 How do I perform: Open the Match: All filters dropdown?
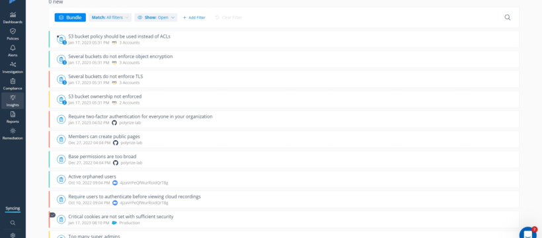point(110,17)
